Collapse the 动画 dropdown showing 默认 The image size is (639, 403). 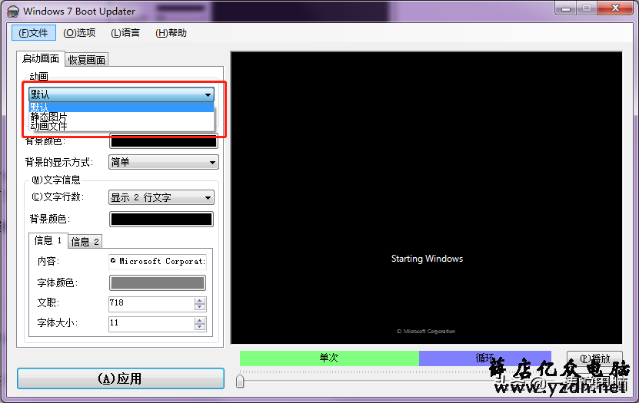[x=121, y=94]
